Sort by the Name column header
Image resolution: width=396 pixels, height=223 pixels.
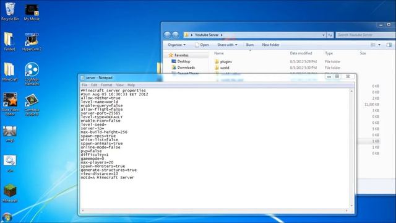pos(218,53)
